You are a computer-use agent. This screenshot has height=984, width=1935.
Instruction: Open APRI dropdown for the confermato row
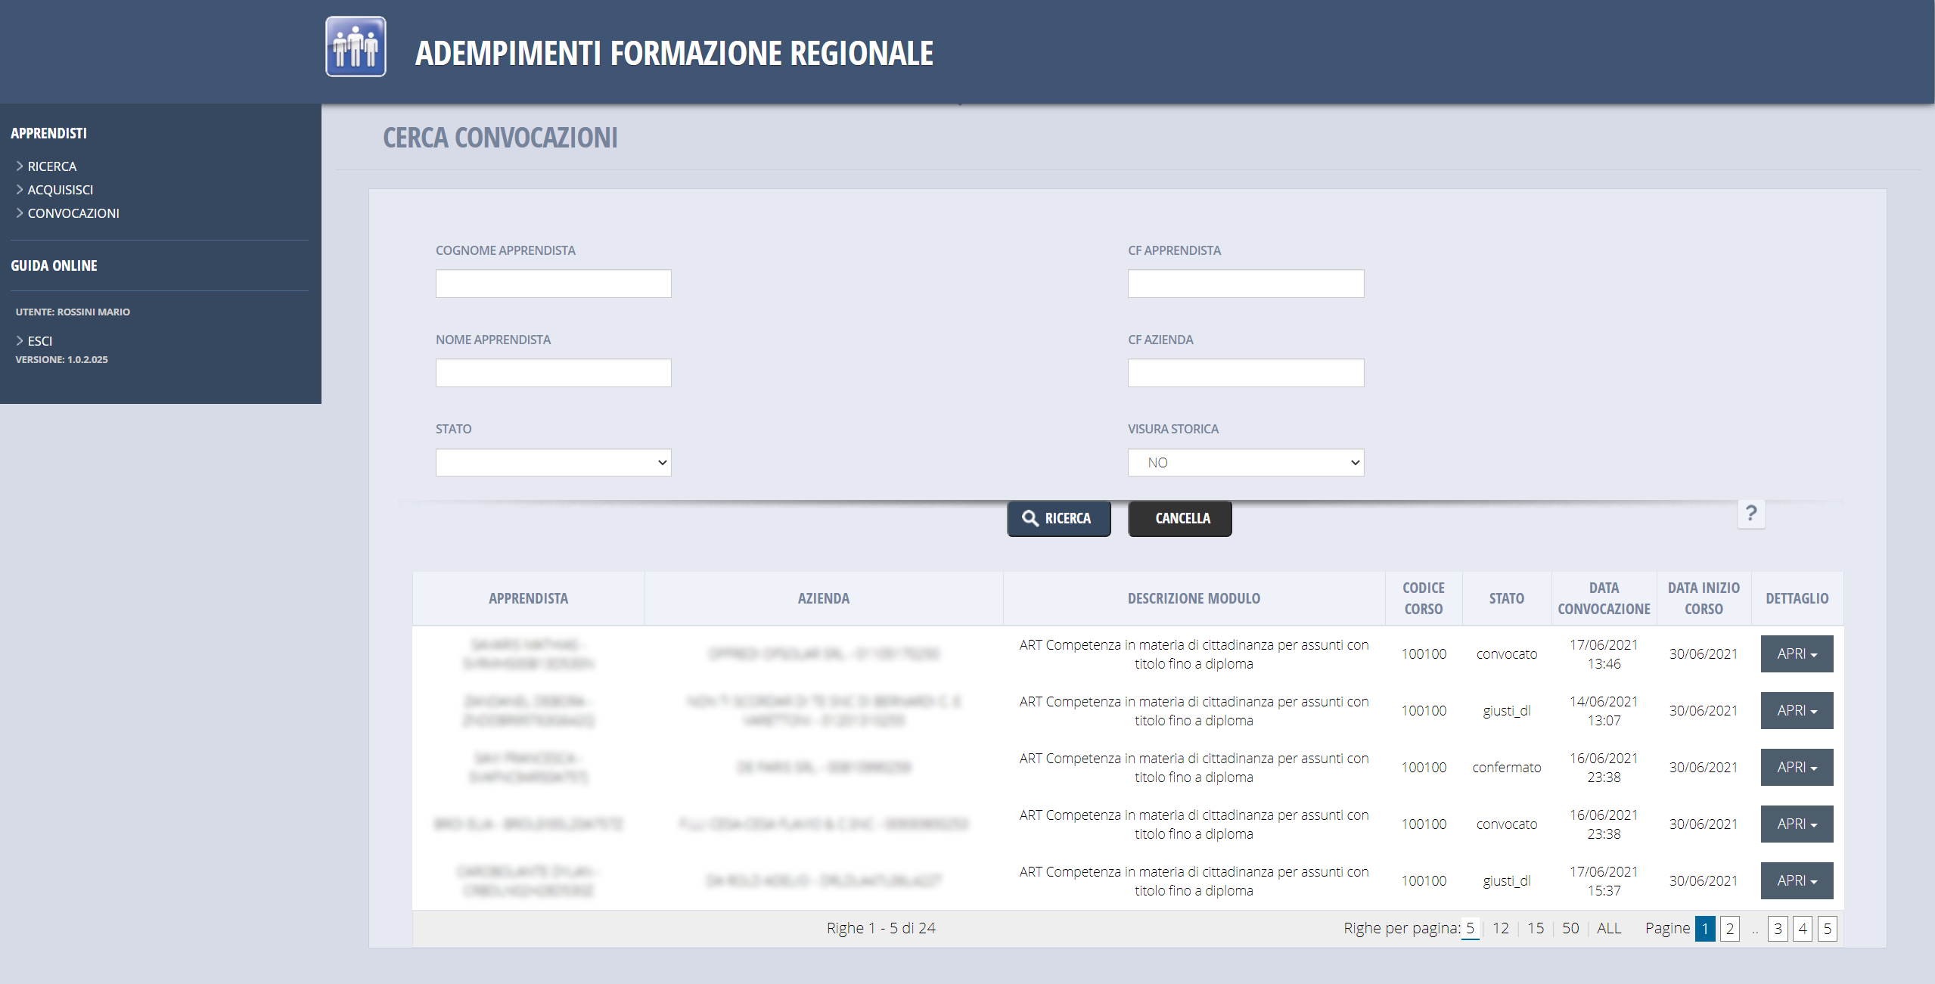pyautogui.click(x=1796, y=767)
